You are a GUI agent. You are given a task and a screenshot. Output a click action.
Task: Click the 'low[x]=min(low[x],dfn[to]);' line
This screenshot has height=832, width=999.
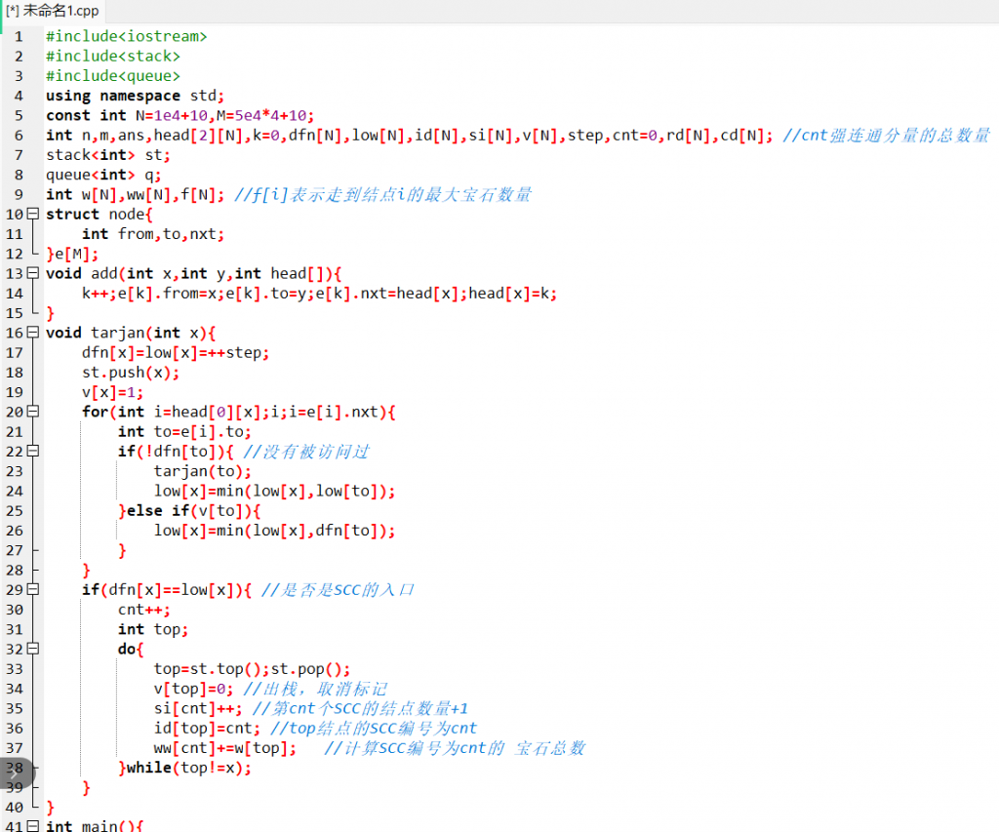click(x=274, y=530)
